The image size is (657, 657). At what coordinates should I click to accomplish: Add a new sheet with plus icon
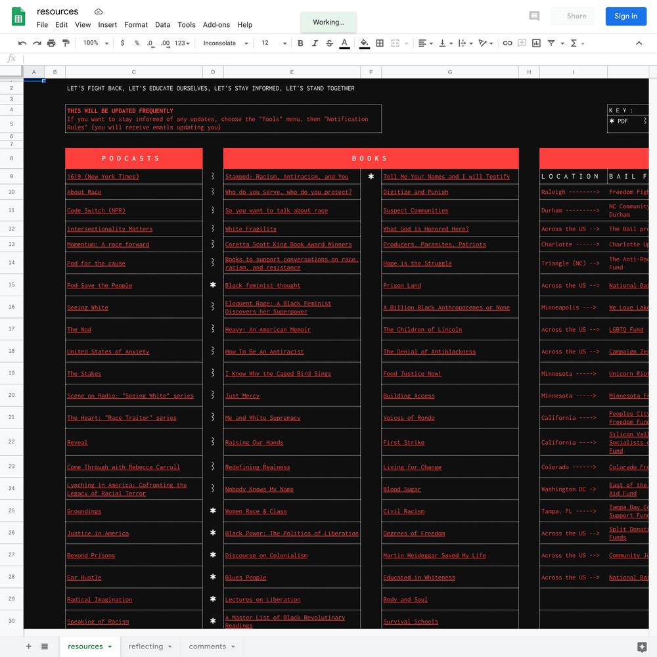point(28,646)
